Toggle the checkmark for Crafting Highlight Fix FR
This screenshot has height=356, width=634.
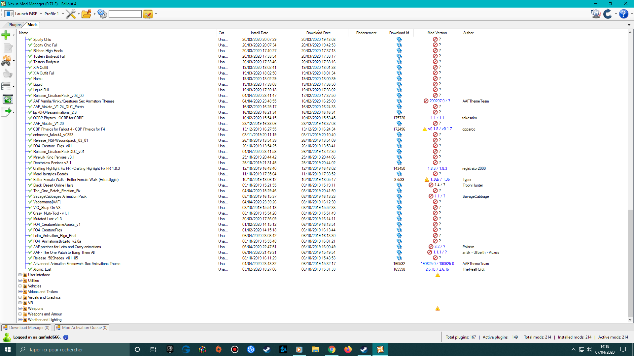coord(30,168)
